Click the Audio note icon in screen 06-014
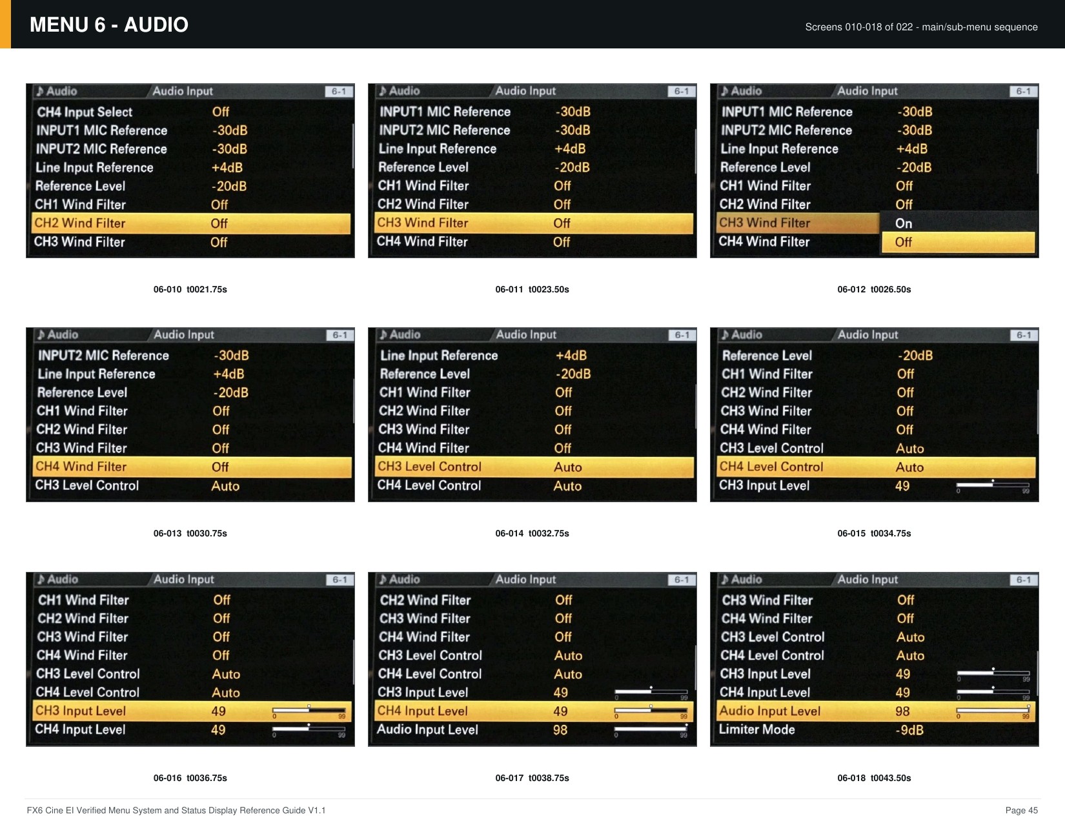The height and width of the screenshot is (823, 1065). (383, 335)
